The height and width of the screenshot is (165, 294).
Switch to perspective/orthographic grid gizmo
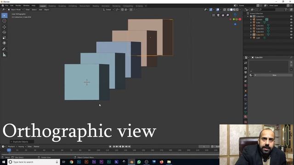214,15
